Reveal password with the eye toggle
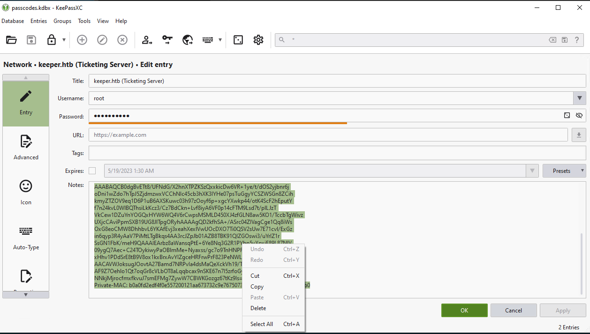 pos(579,115)
